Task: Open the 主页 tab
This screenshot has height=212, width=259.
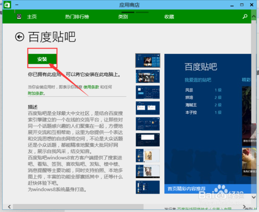Action: pyautogui.click(x=32, y=17)
